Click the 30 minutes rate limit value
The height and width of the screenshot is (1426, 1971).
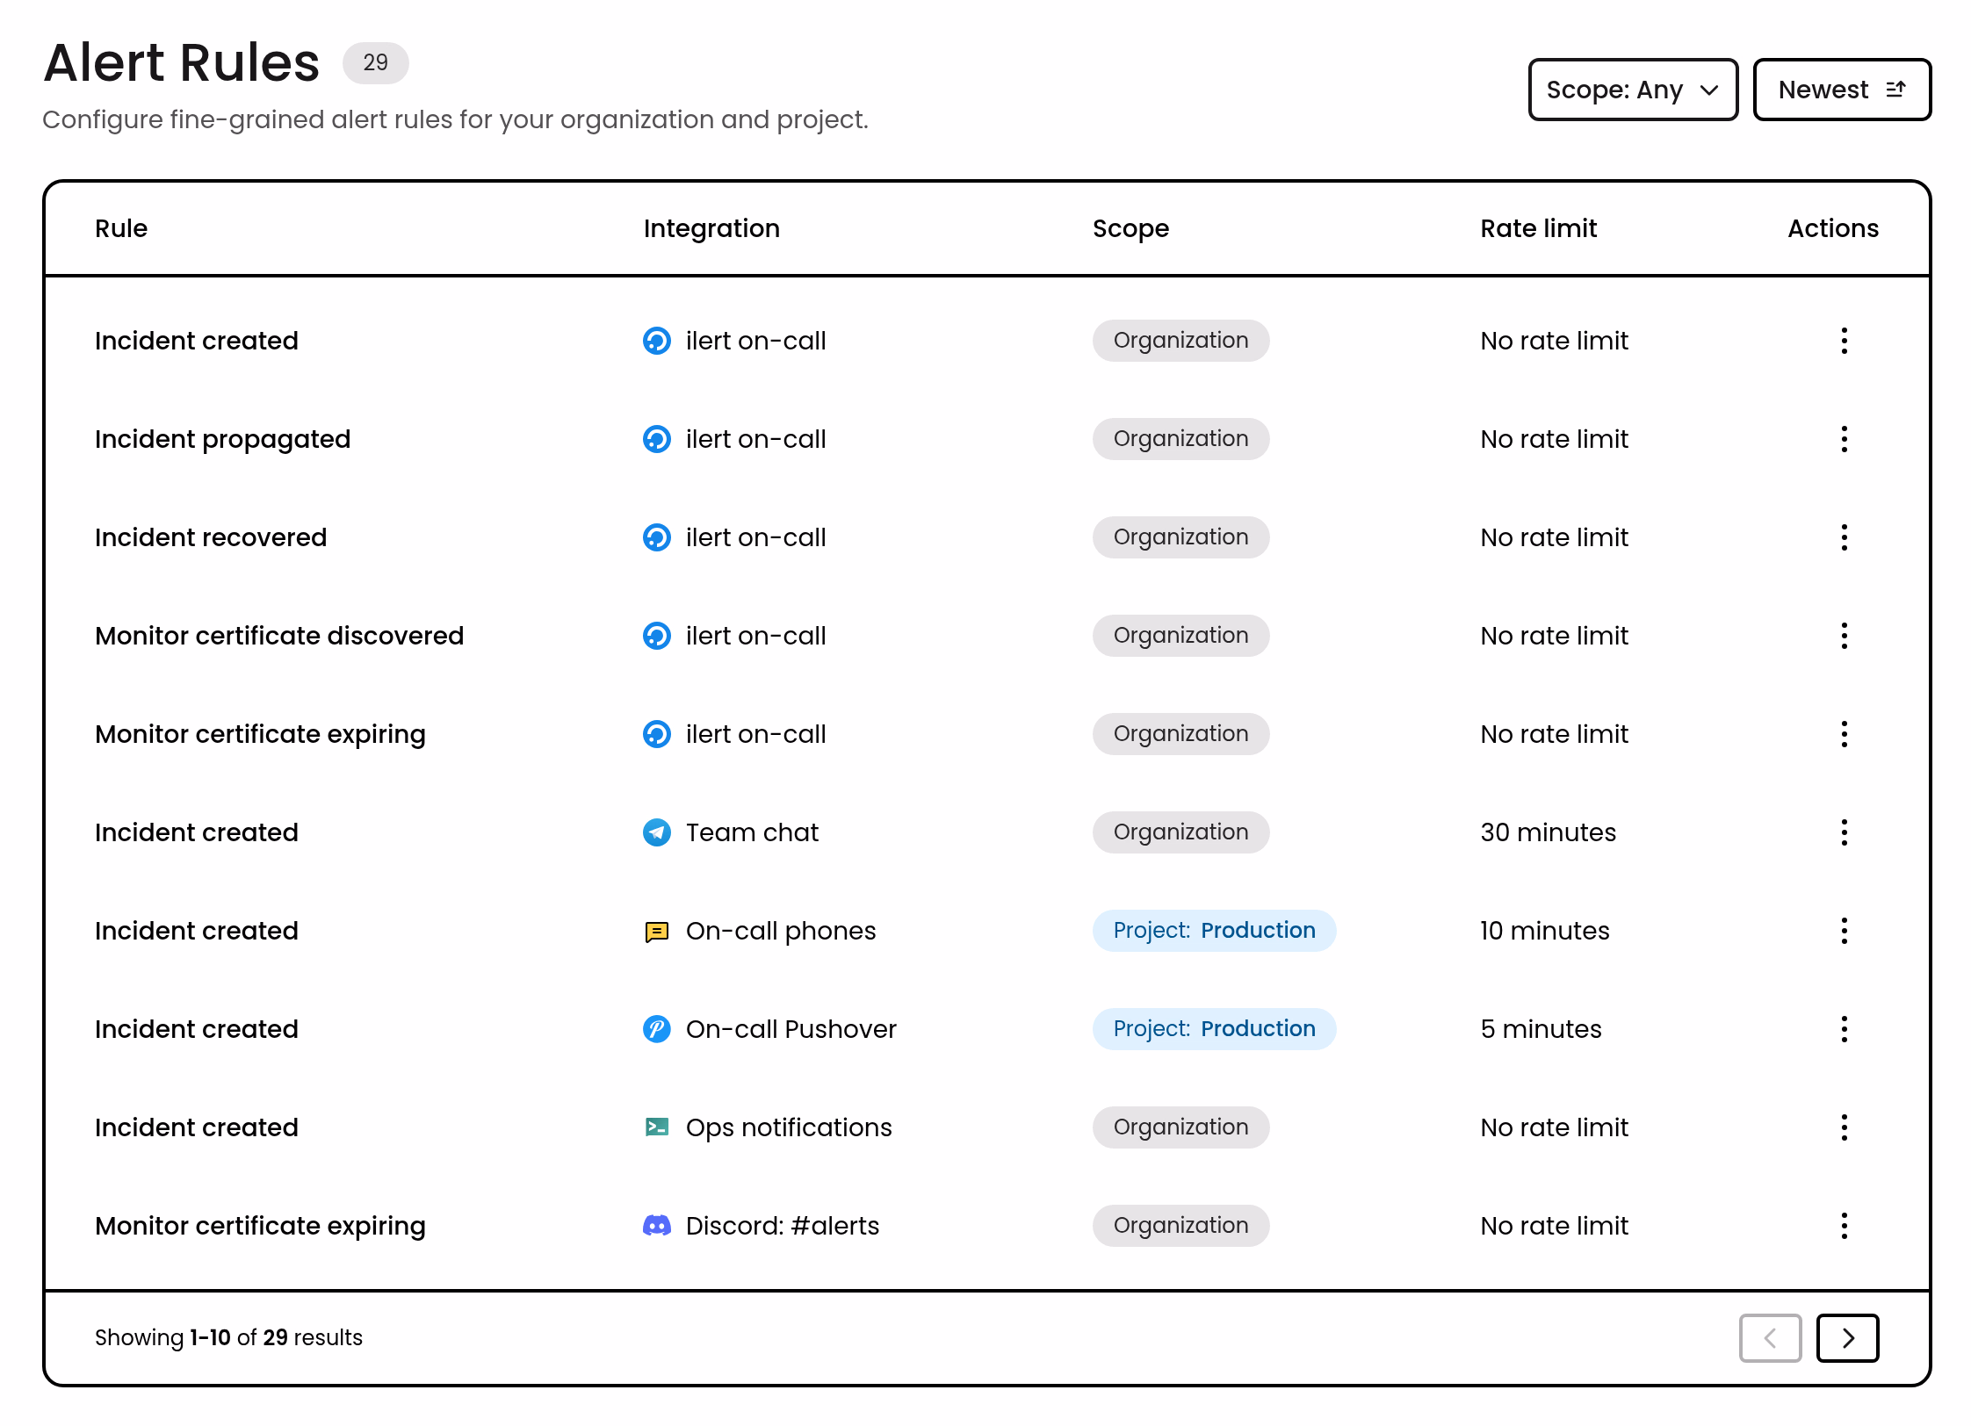coord(1549,832)
